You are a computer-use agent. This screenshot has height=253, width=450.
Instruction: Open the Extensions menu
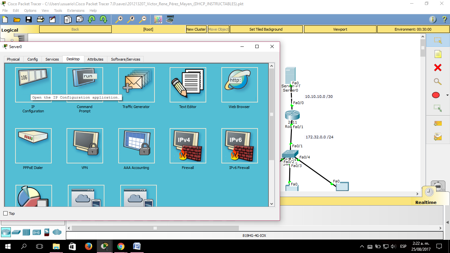[76, 10]
